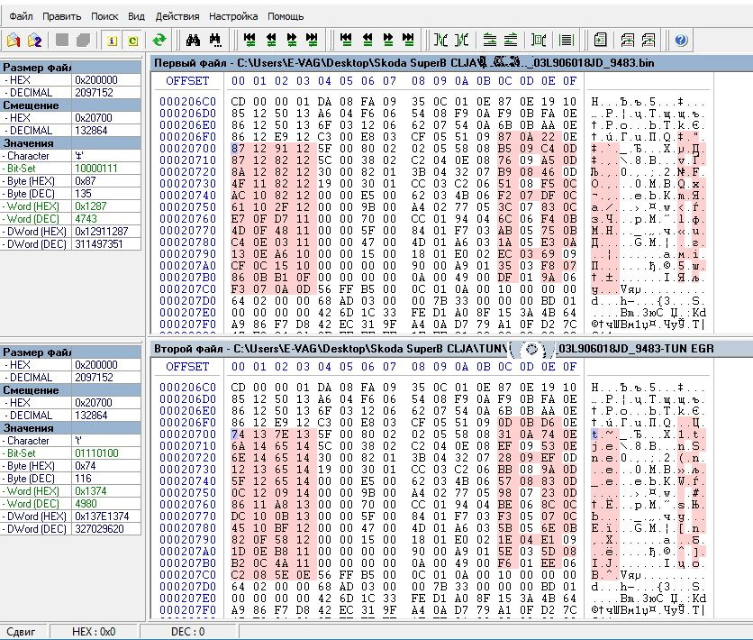Click offset 000207F0 in the second file
Image resolution: width=753 pixels, height=640 pixels.
pyautogui.click(x=187, y=609)
